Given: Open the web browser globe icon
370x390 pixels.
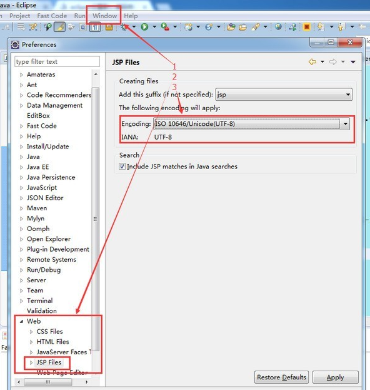Looking at the screenshot, I should click(278, 26).
